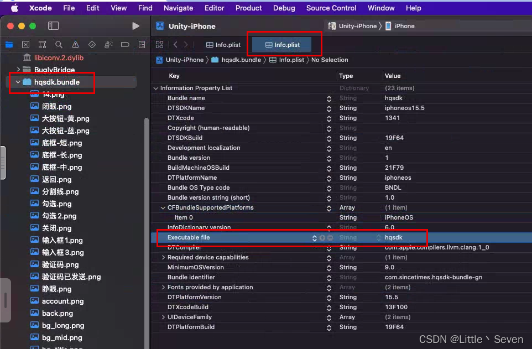Switch to the first Info.plist tab
532x349 pixels.
(223, 45)
